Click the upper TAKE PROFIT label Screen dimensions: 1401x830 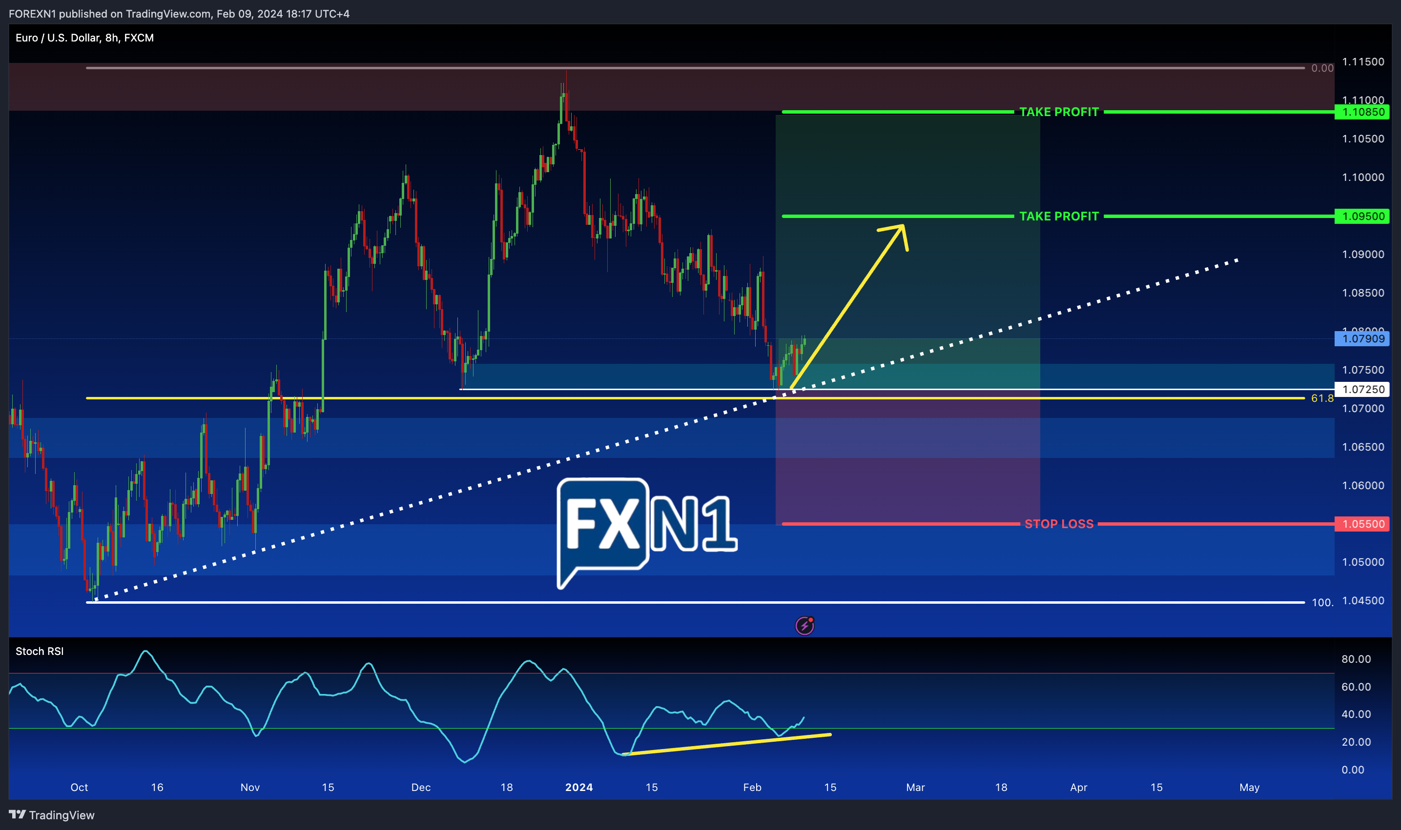pos(1058,112)
